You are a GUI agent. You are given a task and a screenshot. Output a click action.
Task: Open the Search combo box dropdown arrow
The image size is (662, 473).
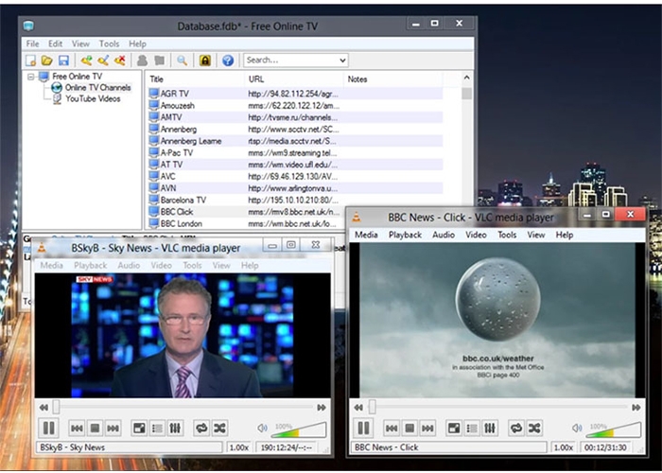(342, 61)
